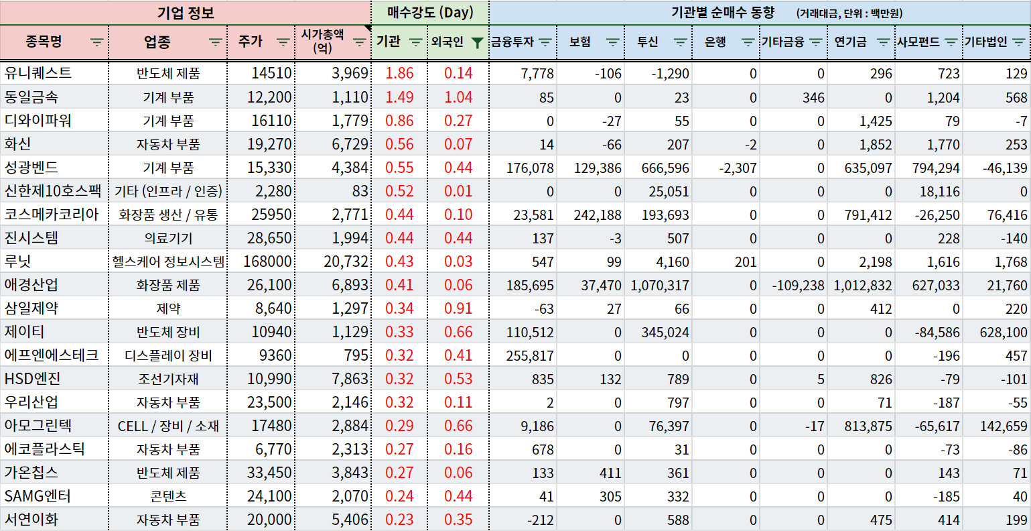Select 신한제10호스팩's market cap value 83
1031x531 pixels.
click(x=333, y=190)
